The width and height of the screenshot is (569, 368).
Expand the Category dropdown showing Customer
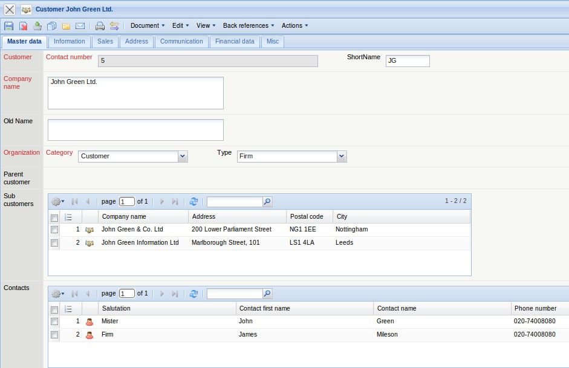(183, 157)
